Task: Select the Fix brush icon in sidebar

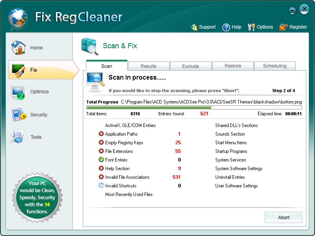Action: [x=18, y=70]
